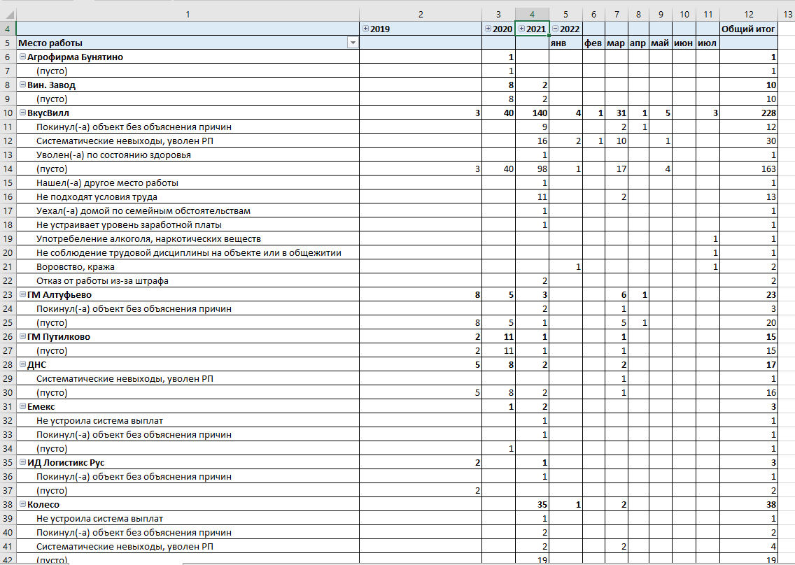Select the Колесо 2021 value 35

click(x=532, y=505)
